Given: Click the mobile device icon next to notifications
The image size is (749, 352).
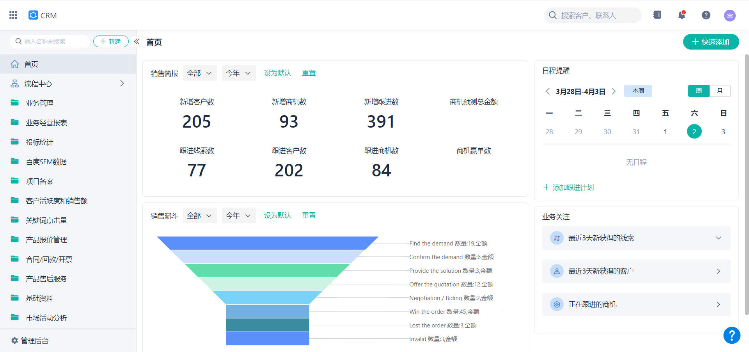Looking at the screenshot, I should click(657, 14).
